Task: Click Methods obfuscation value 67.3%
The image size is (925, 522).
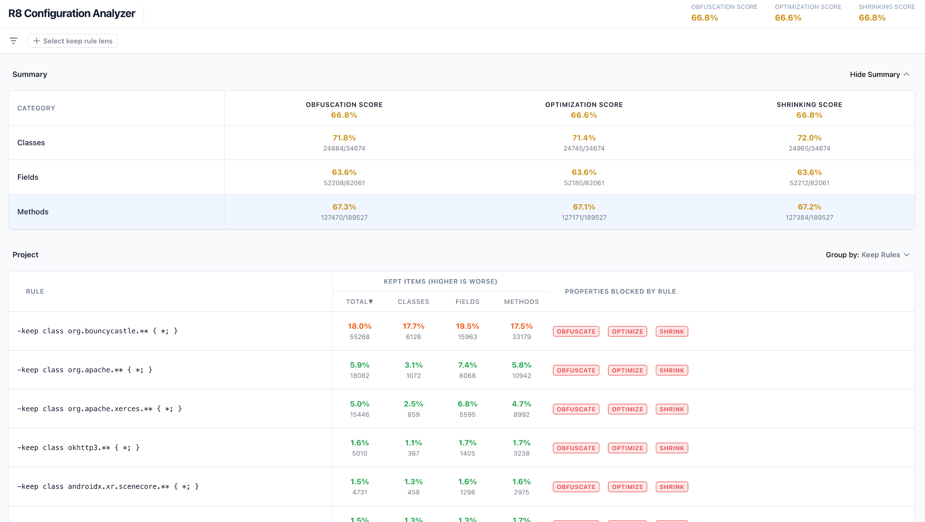Action: (344, 207)
